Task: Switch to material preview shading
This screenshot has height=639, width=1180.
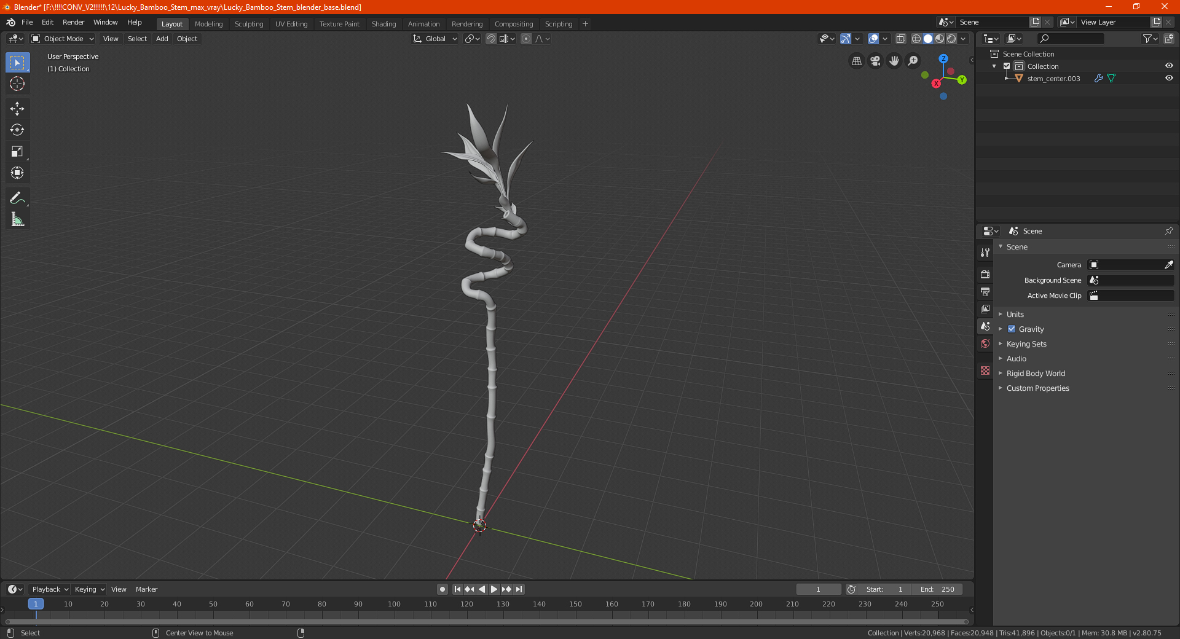Action: point(940,39)
